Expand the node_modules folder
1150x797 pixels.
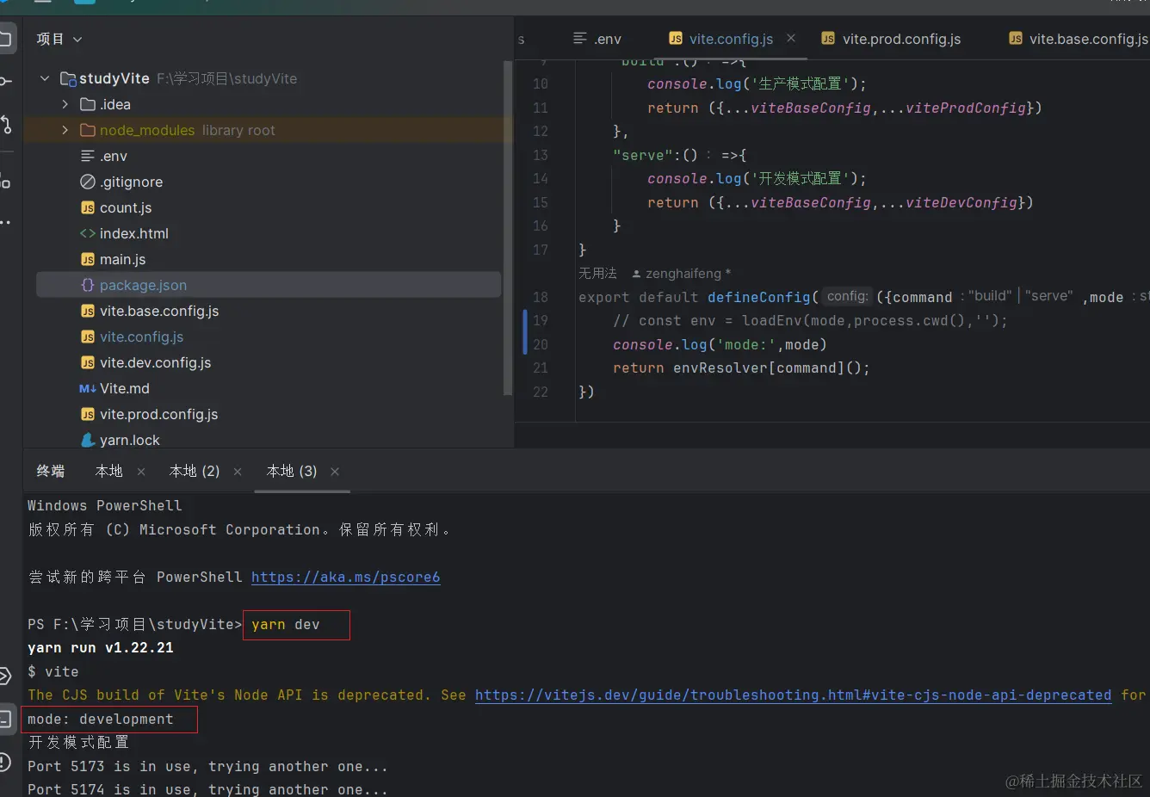[65, 130]
